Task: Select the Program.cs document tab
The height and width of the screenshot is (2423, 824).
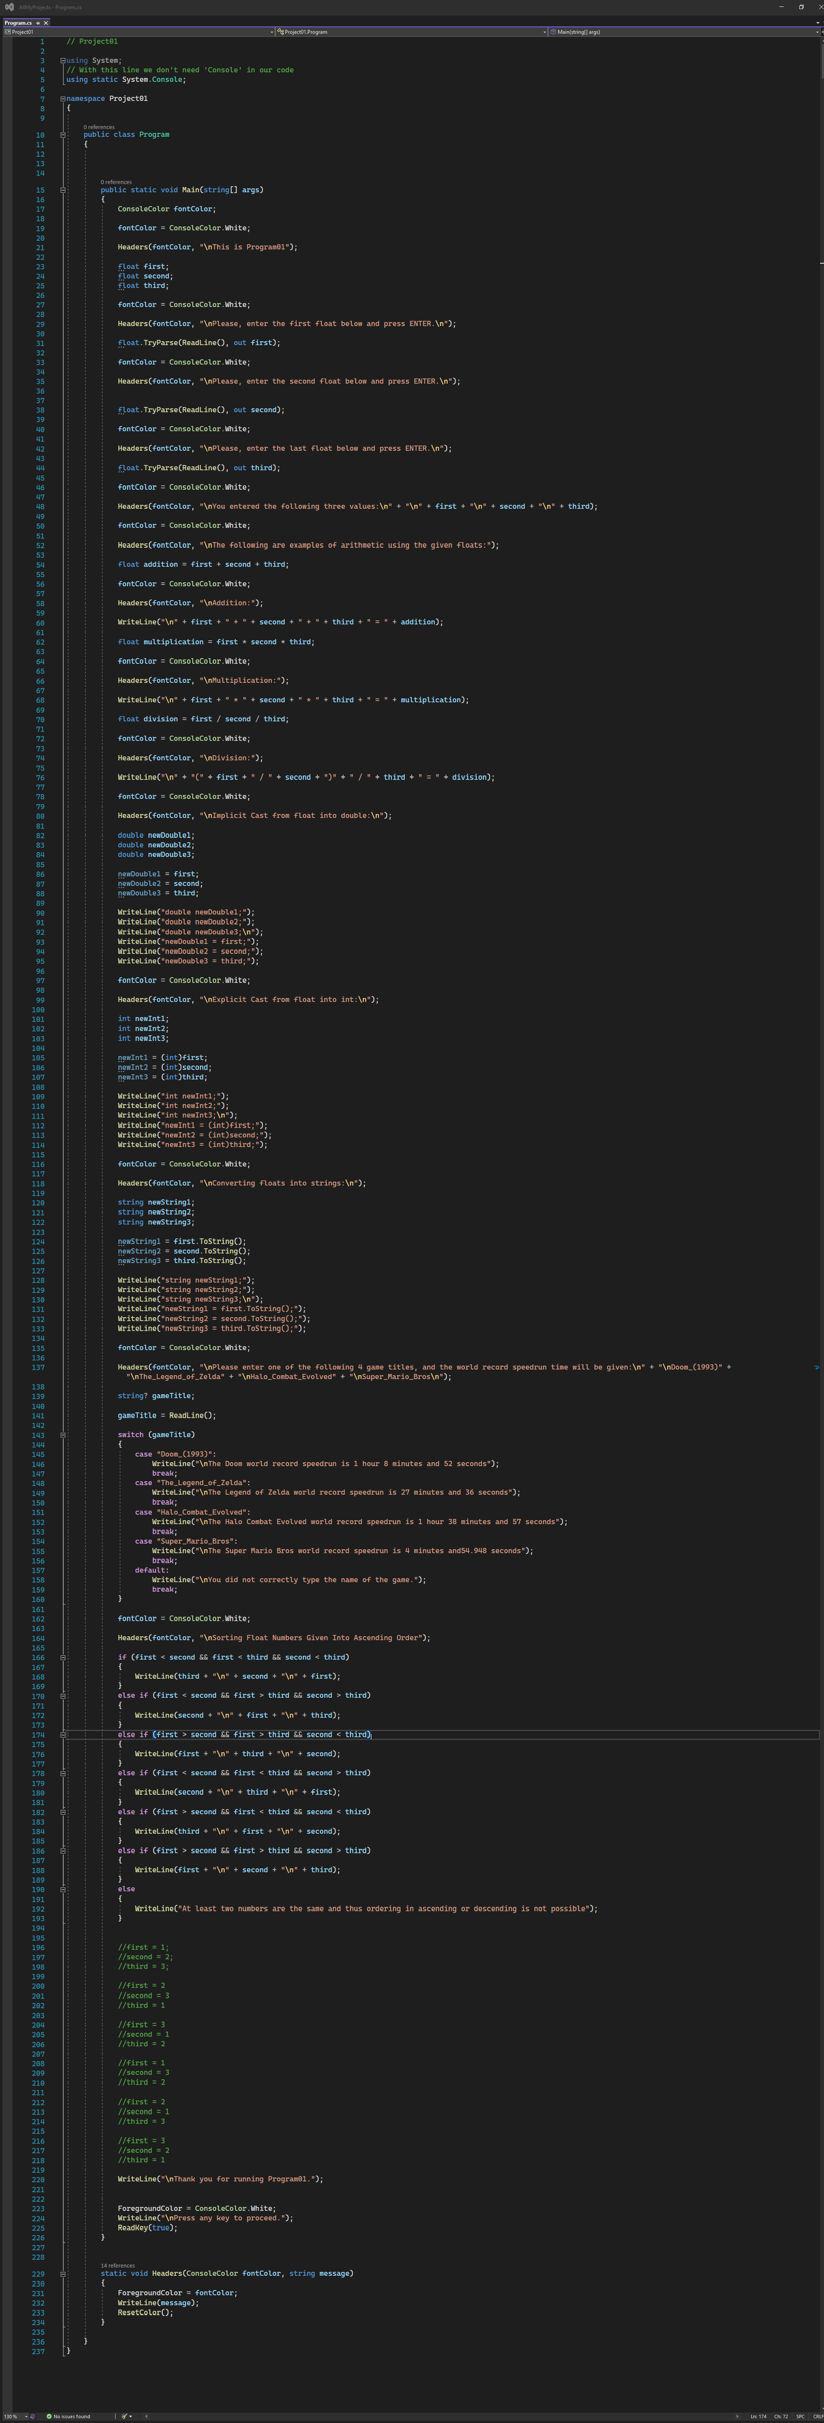Action: [18, 23]
